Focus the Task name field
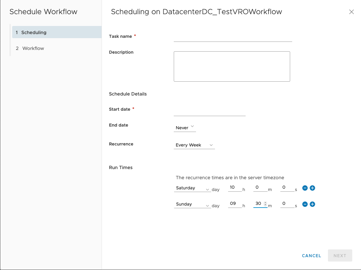 (233, 37)
